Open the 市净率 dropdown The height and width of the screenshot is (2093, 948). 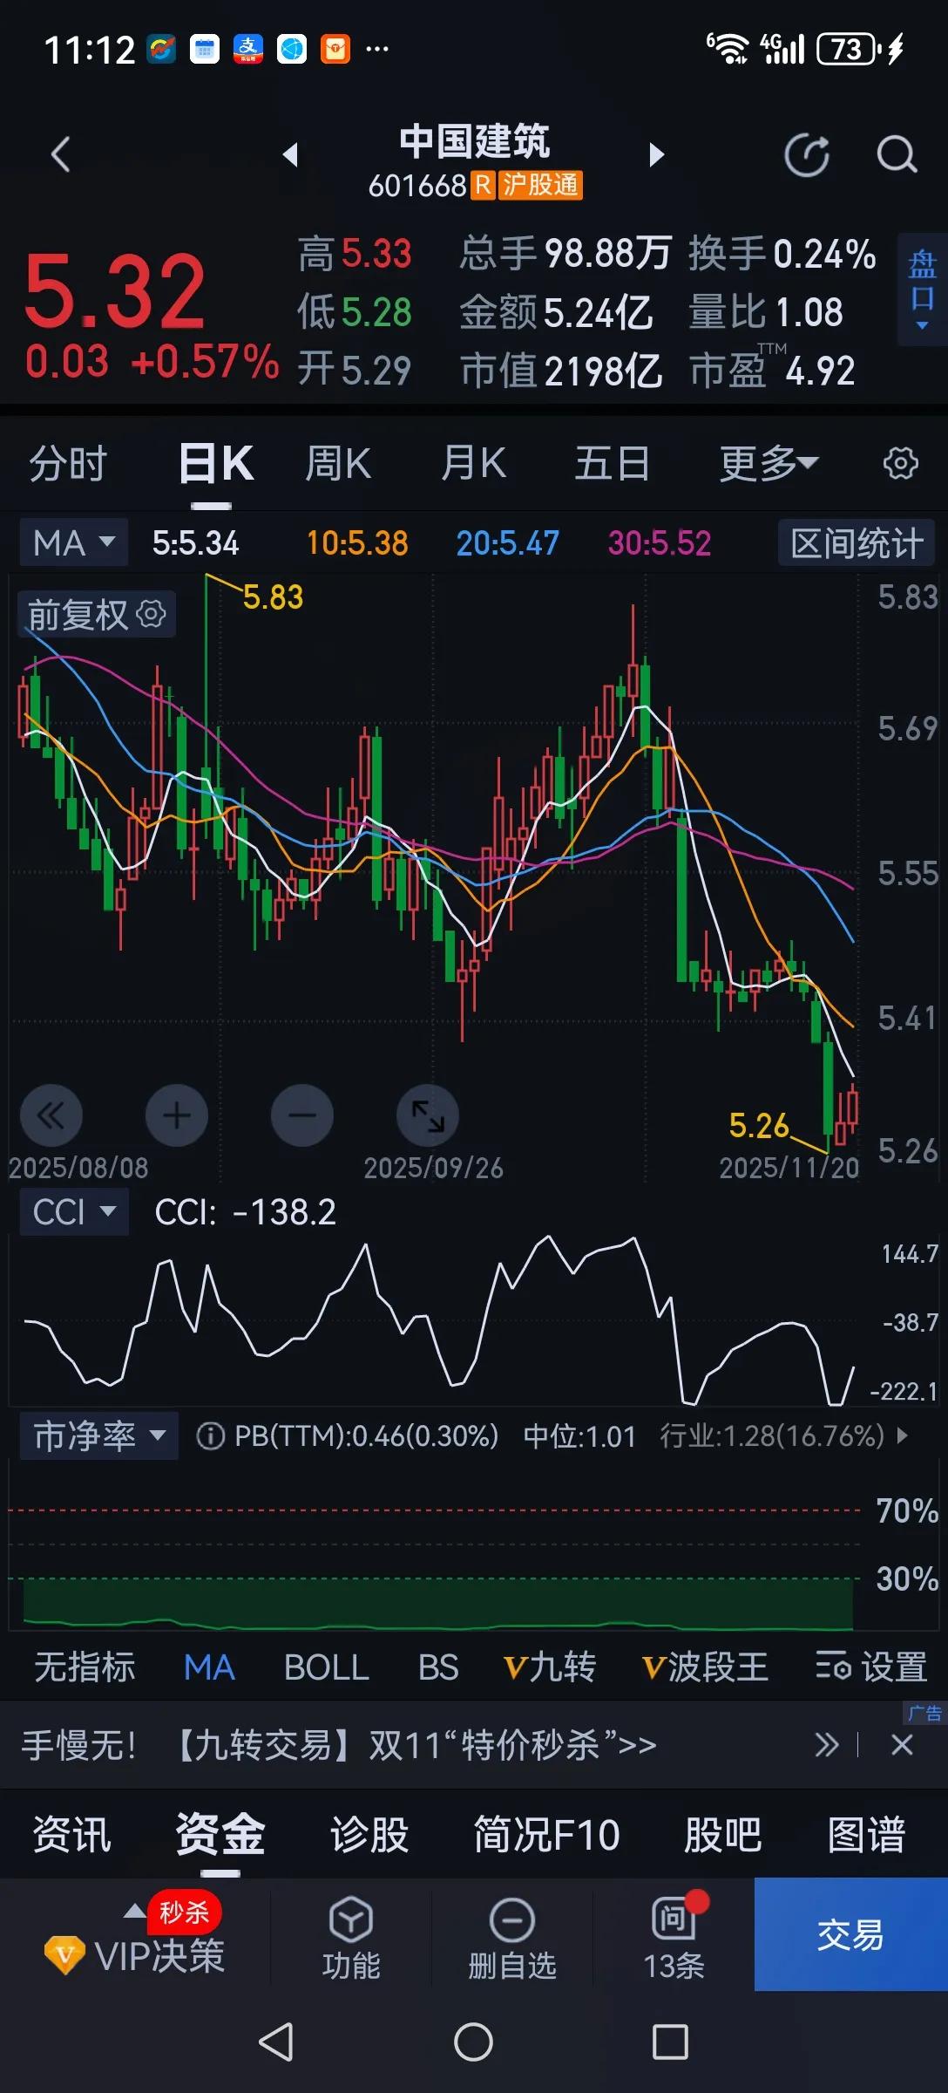98,1435
